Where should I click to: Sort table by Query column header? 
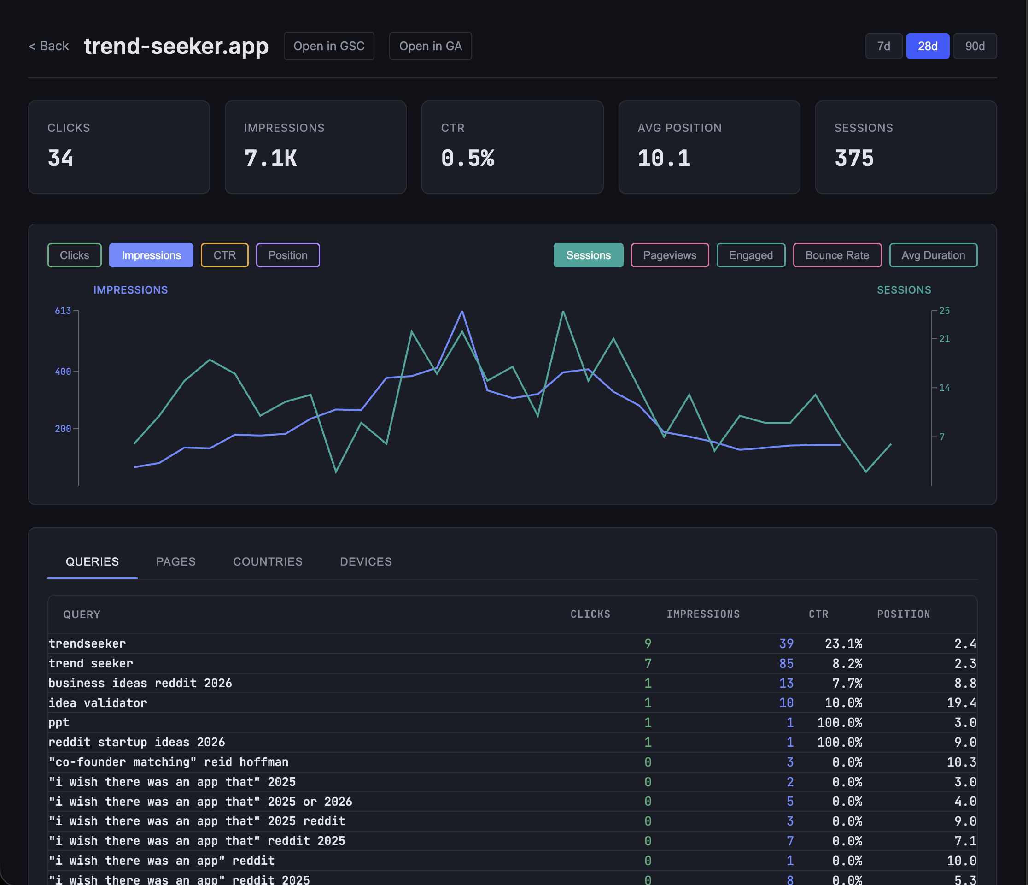click(x=82, y=614)
